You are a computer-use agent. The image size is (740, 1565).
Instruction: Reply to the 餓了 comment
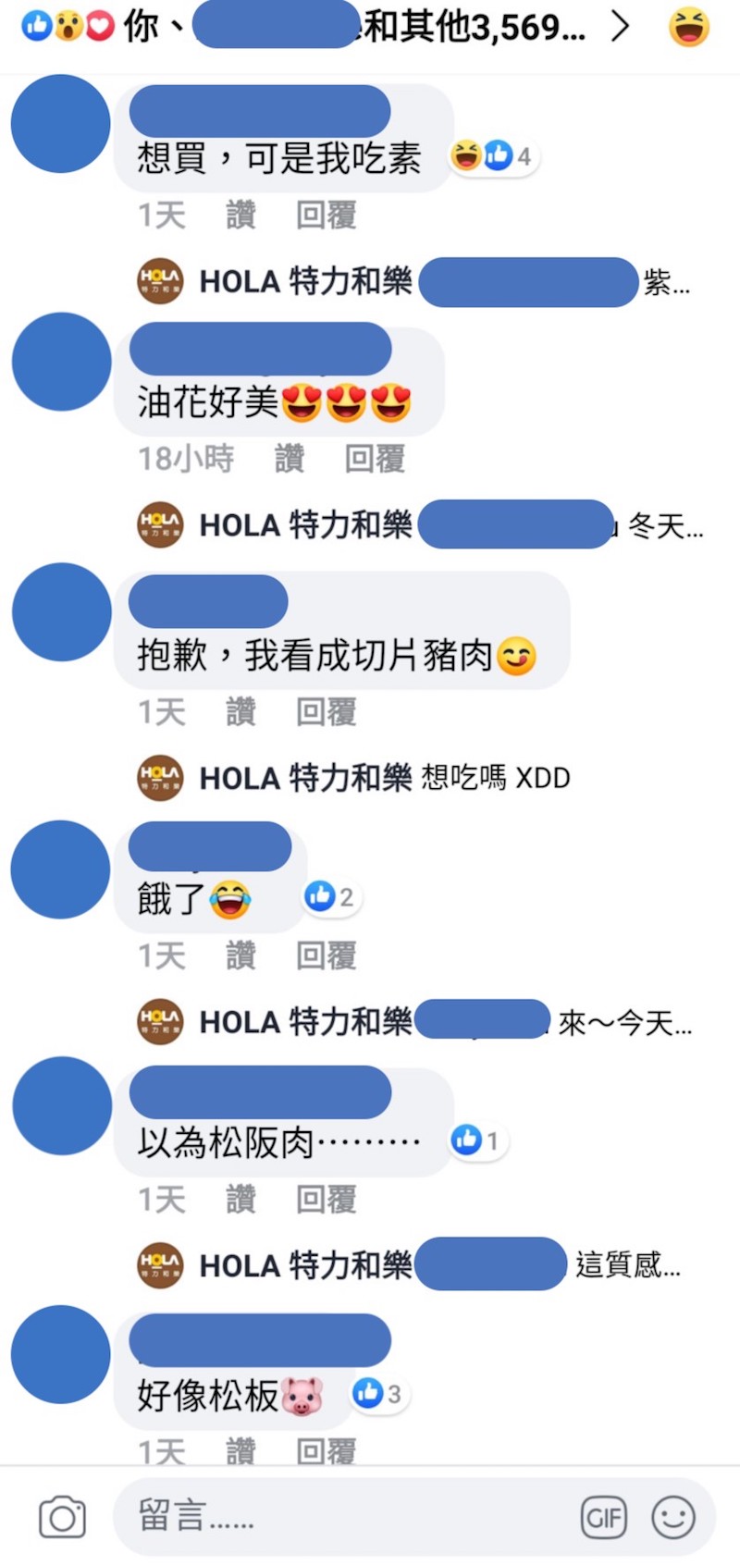(326, 955)
